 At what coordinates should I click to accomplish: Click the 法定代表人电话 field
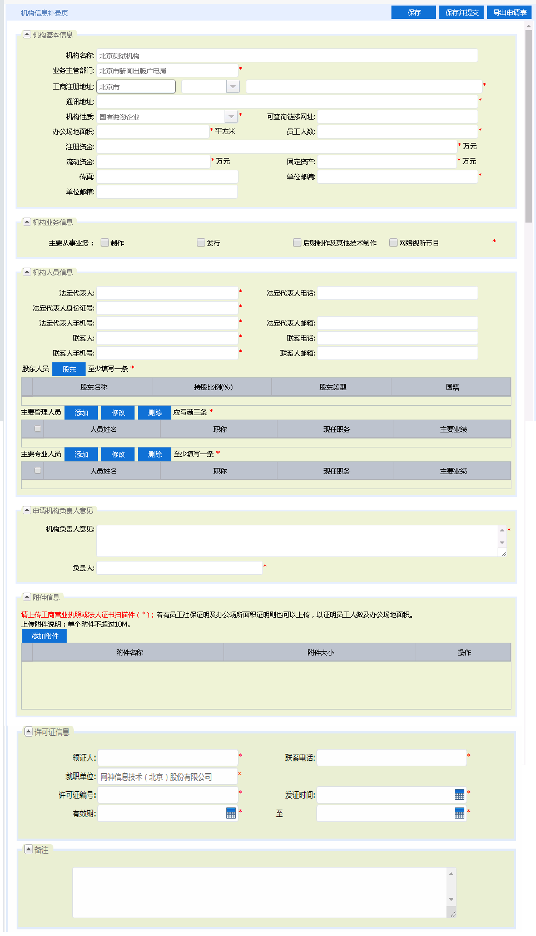pos(398,293)
